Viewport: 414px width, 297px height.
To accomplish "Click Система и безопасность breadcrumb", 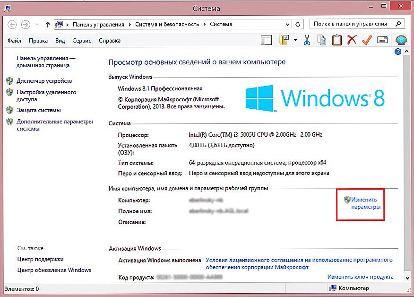I will point(167,24).
